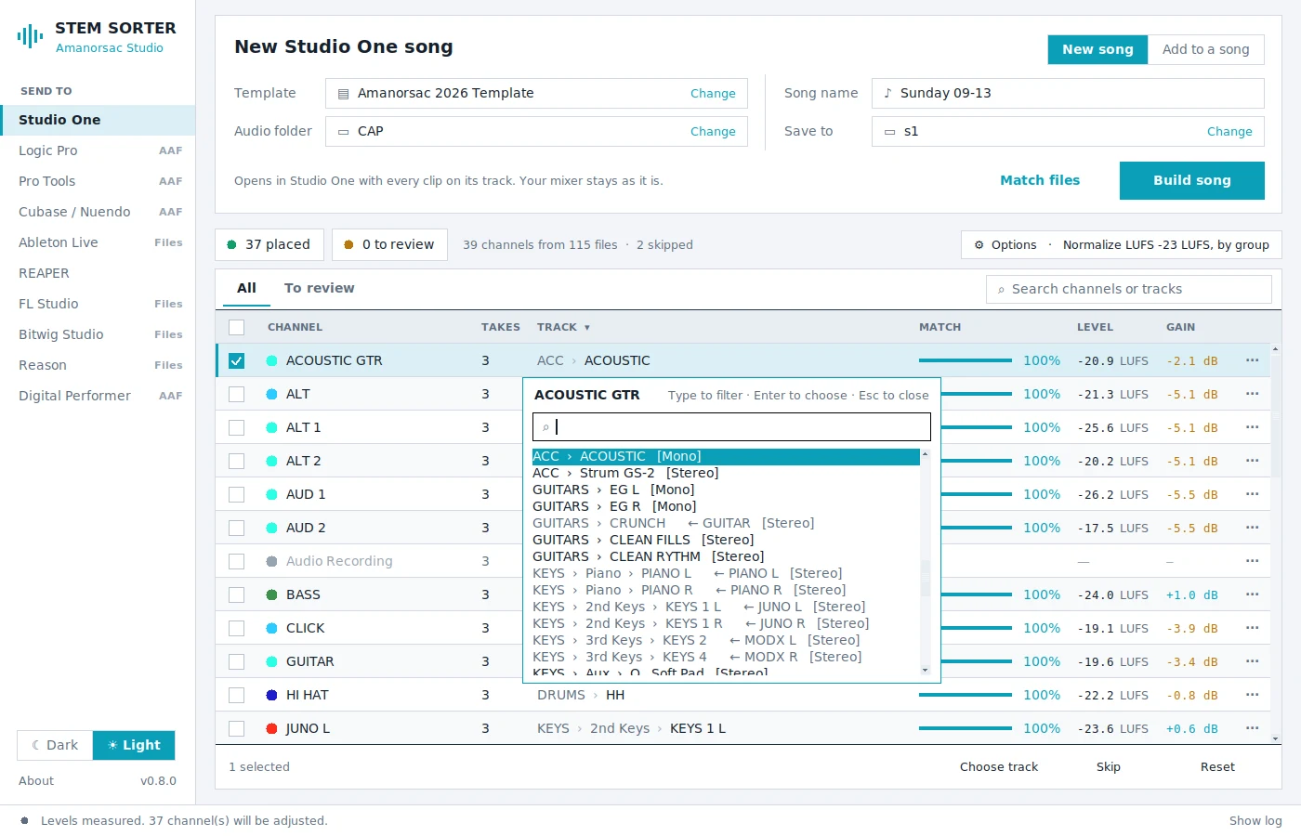Select Logic Pro in the Send To list
This screenshot has height=836, width=1301.
tap(98, 150)
